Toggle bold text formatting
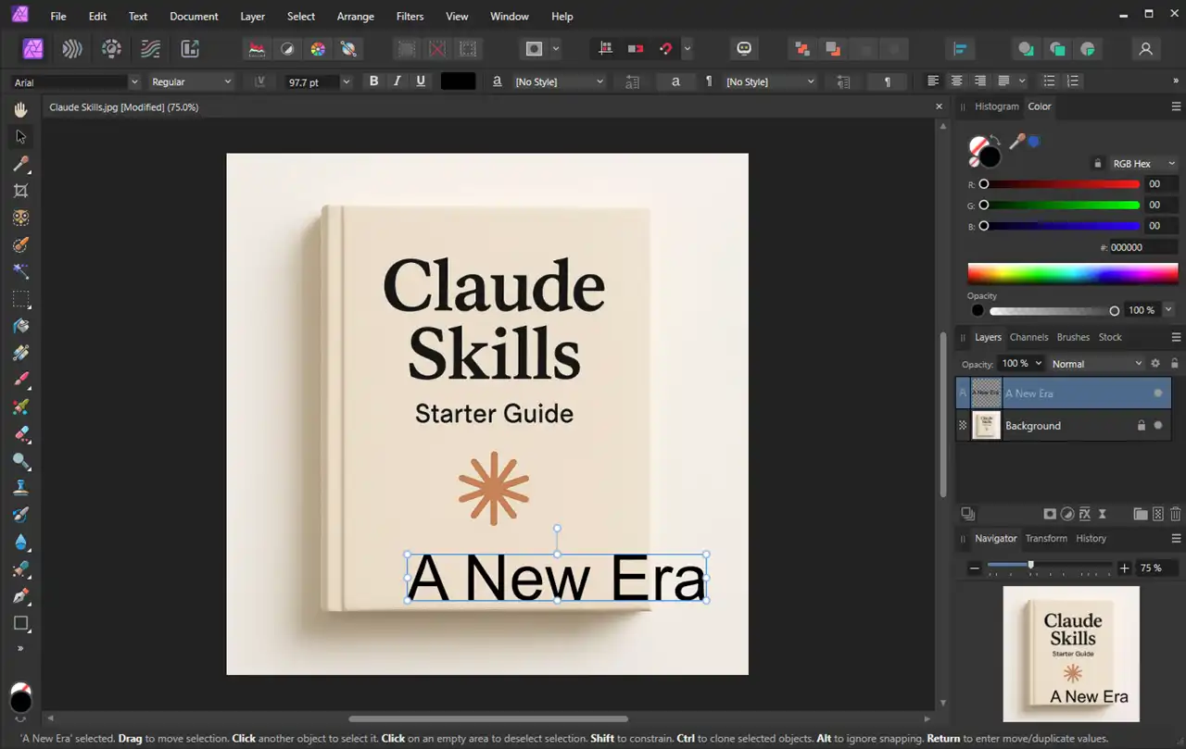The height and width of the screenshot is (749, 1186). 374,81
